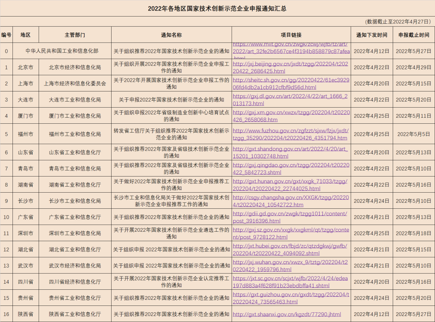Select row number 0 cell
The image size is (435, 322).
tap(6, 51)
